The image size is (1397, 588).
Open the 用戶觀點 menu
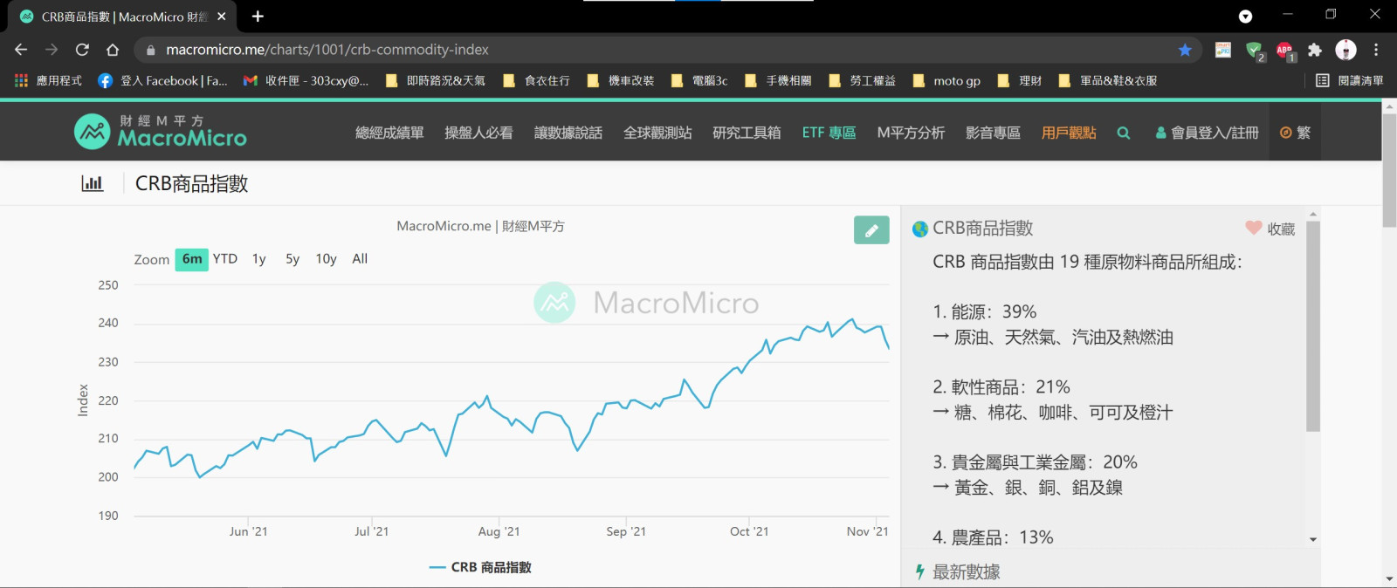pos(1069,133)
